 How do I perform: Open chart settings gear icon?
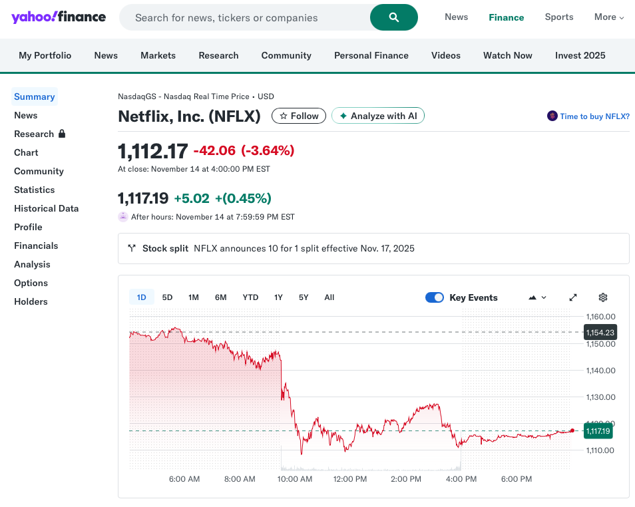click(x=603, y=297)
